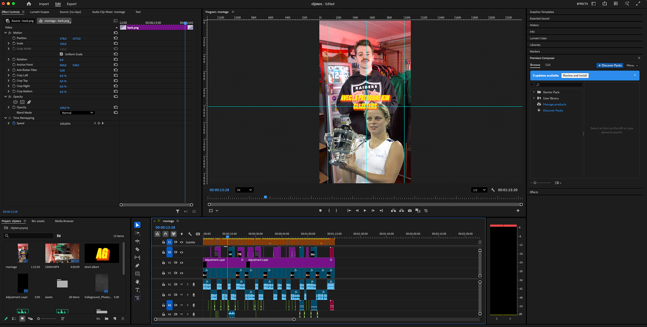
Task: Toggle V3 track output eye
Action: click(182, 252)
